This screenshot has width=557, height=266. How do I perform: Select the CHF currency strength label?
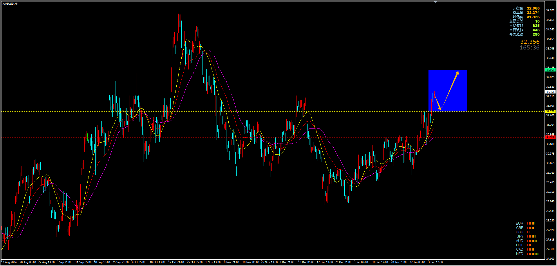point(520,245)
